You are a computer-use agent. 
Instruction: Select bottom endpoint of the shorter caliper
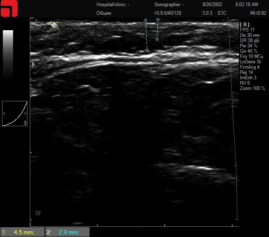(157, 39)
